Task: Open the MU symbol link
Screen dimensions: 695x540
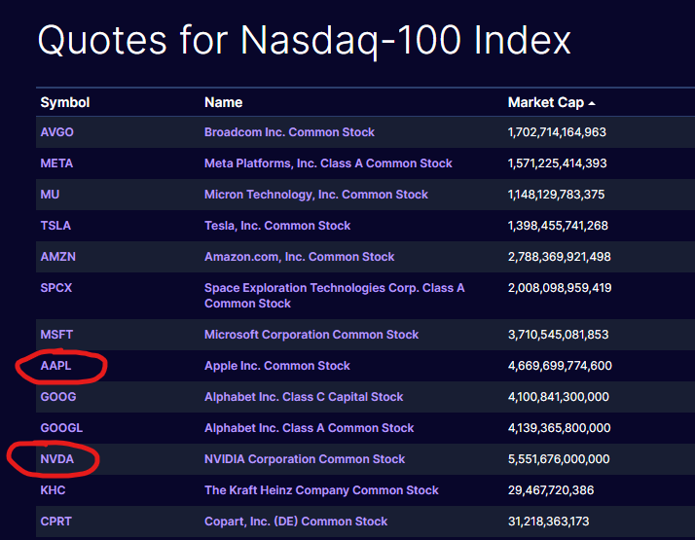Action: click(50, 194)
